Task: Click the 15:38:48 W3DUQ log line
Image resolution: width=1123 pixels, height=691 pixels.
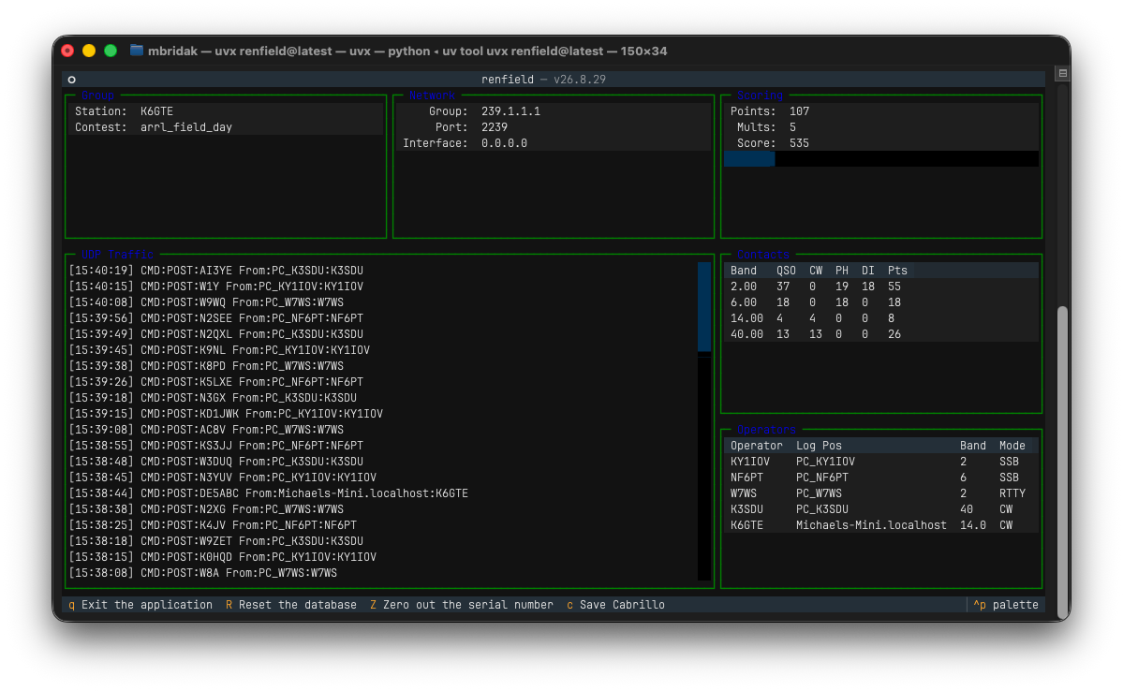Action: (x=216, y=462)
